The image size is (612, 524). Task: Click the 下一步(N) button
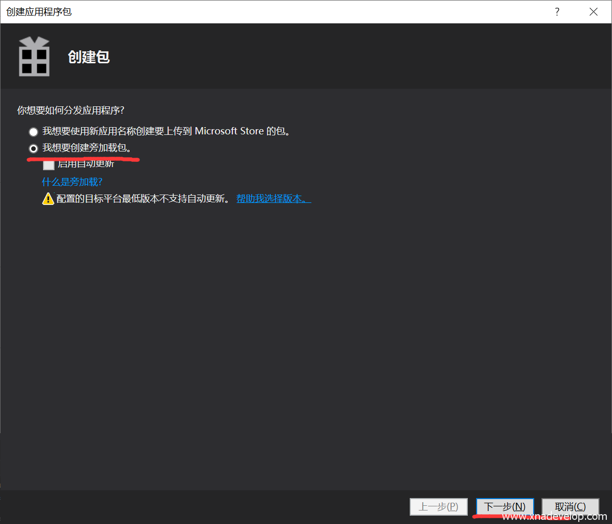pos(505,506)
